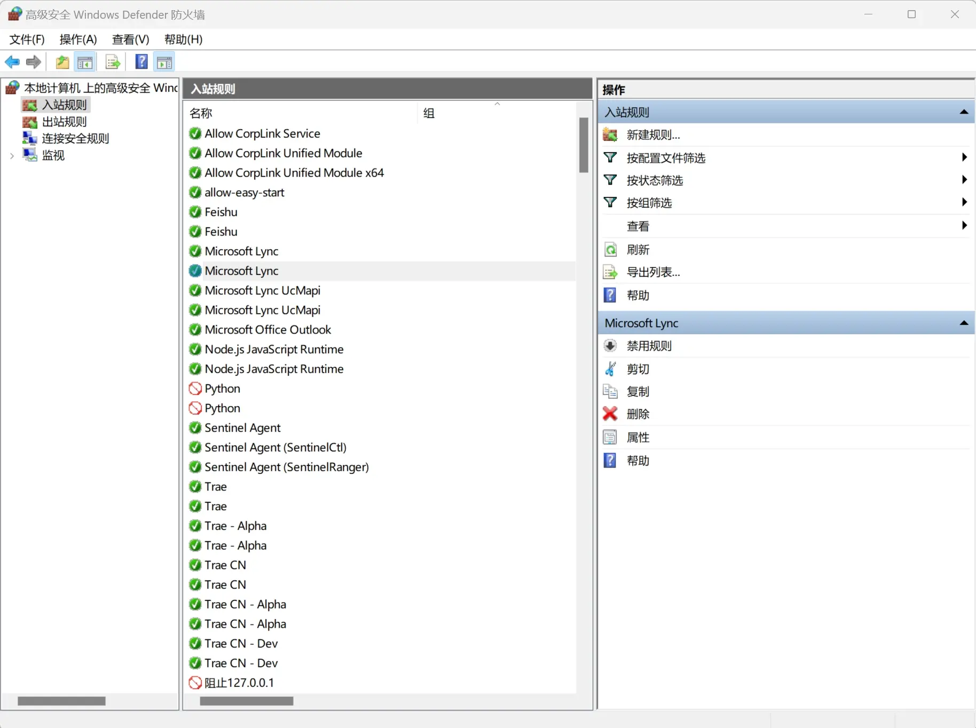Click the Up one level folder icon

click(x=62, y=62)
